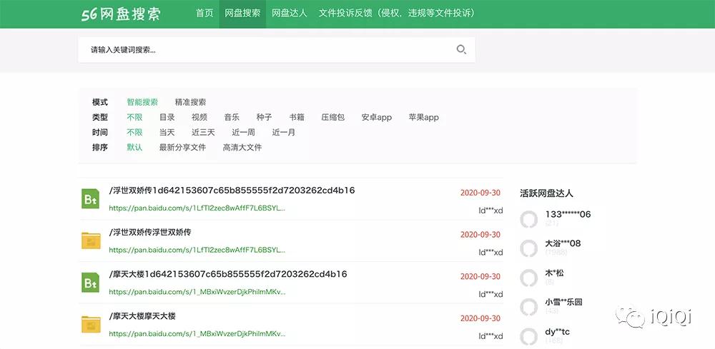The image size is (715, 349).
Task: Click sharer ld***xd on 摩天大楼摩天大楼 row
Action: point(490,336)
